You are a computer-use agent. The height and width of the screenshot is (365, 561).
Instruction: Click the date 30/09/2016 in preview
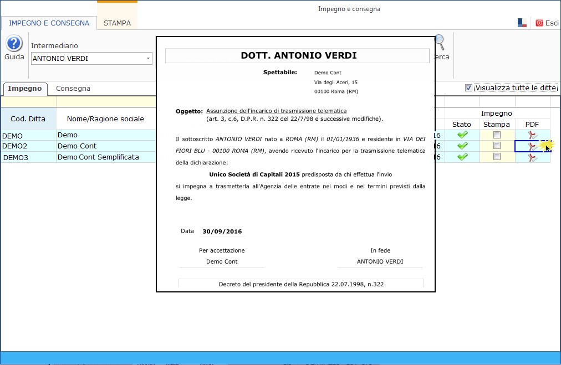[222, 232]
